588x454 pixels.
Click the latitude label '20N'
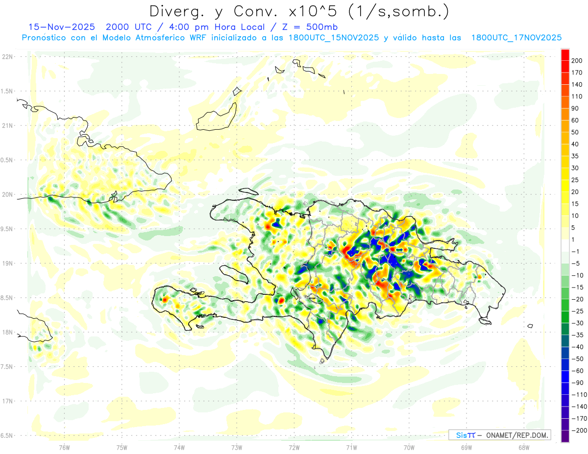(7, 195)
